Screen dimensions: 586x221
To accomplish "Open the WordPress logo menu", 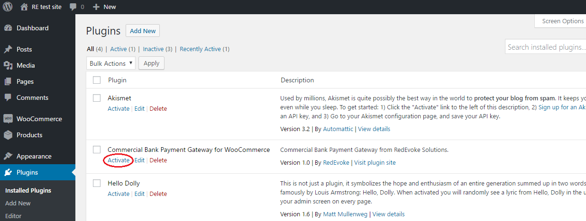I will (8, 7).
